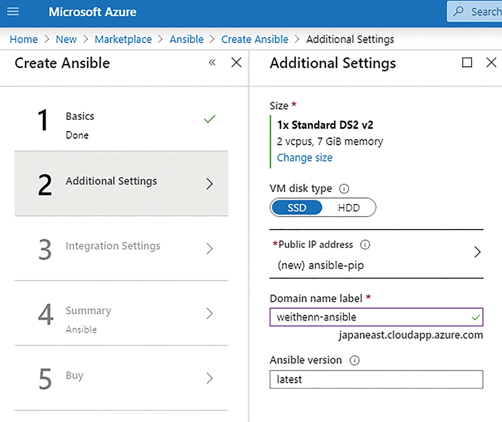
Task: Collapse the Create Ansible blade with double chevron
Action: [212, 62]
